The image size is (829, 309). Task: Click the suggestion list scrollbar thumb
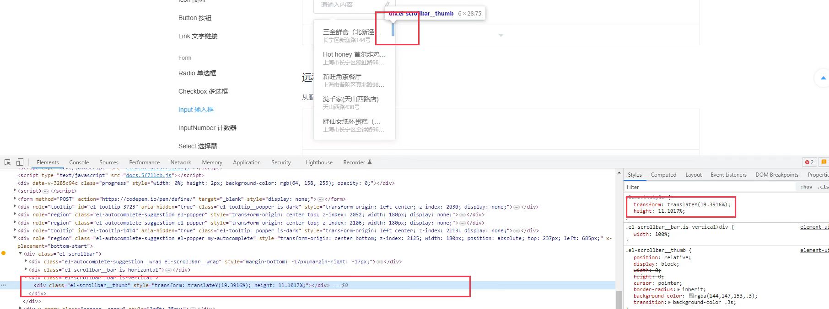[393, 29]
